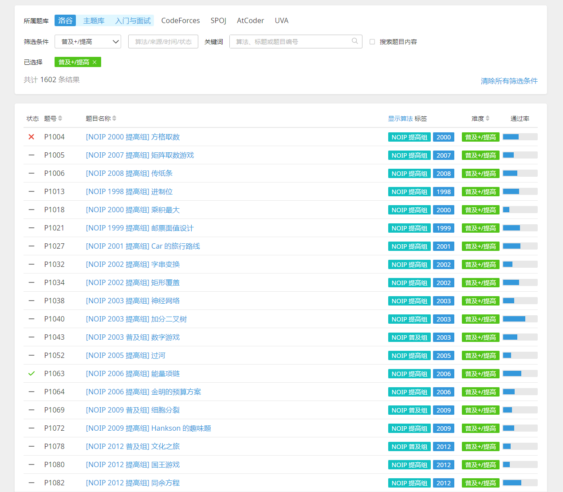563x492 pixels.
Task: Open problem [NOIP 2001 提高组] Car 的旅行路线
Action: point(143,246)
